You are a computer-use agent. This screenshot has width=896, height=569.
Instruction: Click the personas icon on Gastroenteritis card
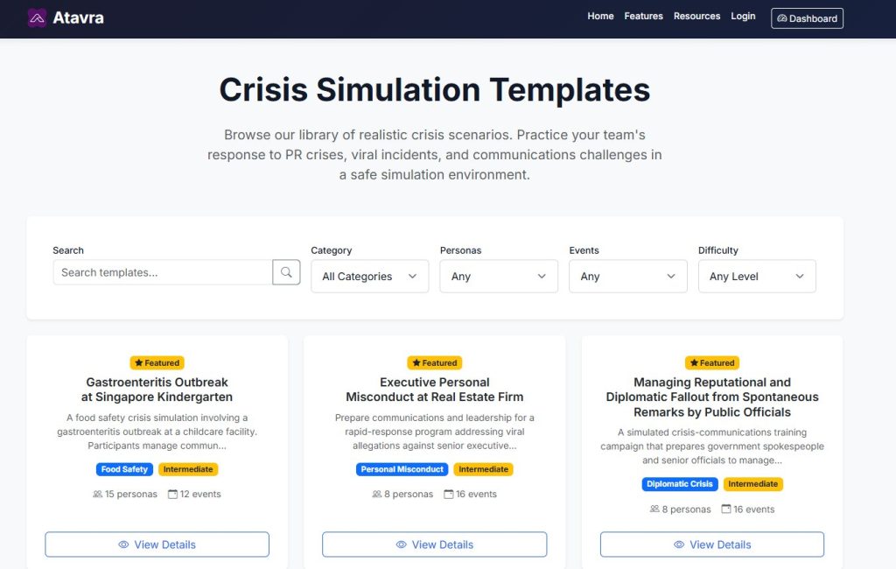(x=98, y=495)
